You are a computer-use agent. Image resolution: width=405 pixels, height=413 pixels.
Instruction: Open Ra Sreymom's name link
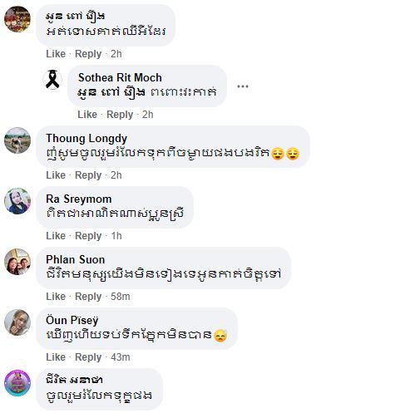click(79, 199)
